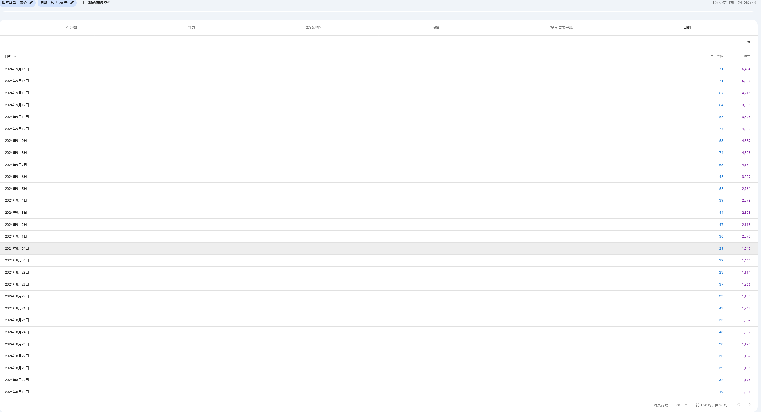Click 上次更新日期：2小时前 text
The height and width of the screenshot is (412, 761).
click(731, 2)
